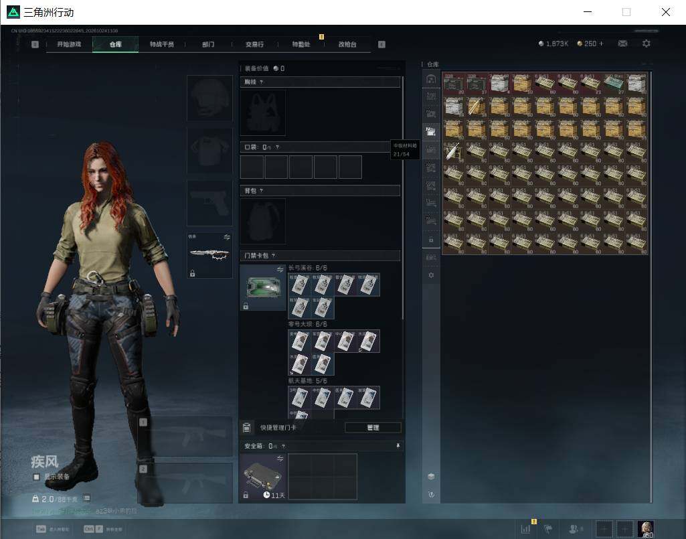This screenshot has width=686, height=539.
Task: Swap the equipped melee knife
Action: 227,237
